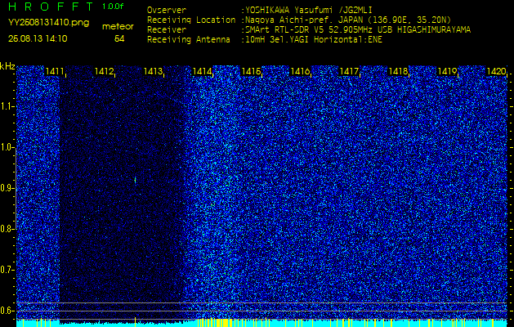Click receiver value SMArt RTL-SDR V5 52.905MHz
The image size is (514, 327).
(x=309, y=30)
